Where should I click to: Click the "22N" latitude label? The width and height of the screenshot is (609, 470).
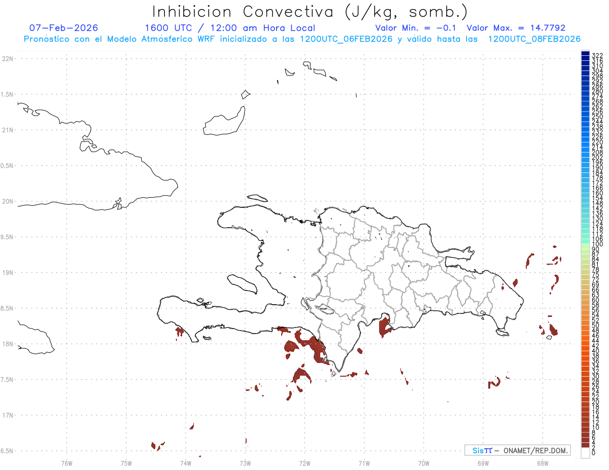[x=7, y=58]
